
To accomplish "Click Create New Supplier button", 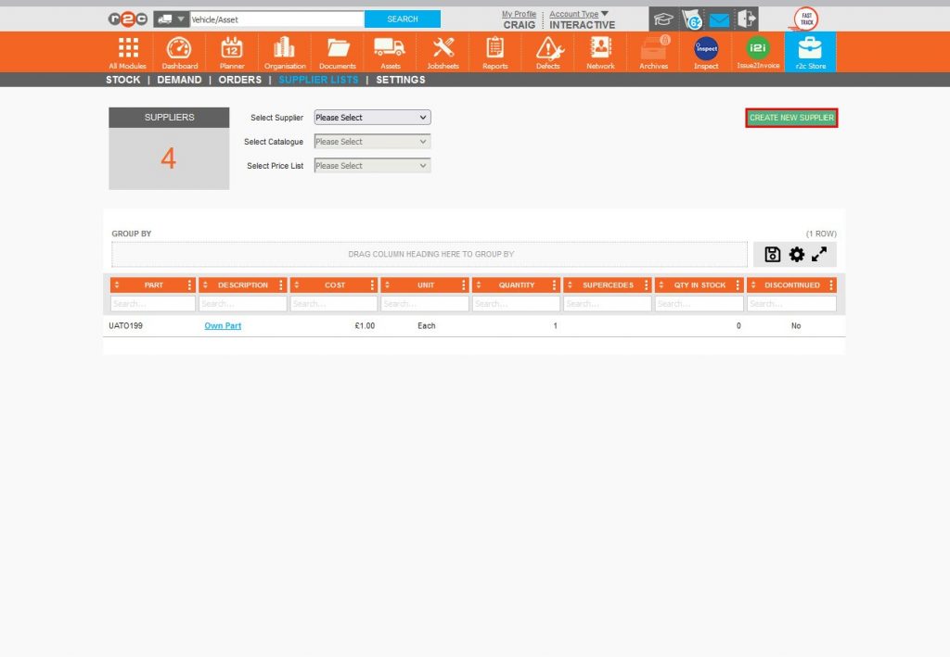I will (791, 118).
